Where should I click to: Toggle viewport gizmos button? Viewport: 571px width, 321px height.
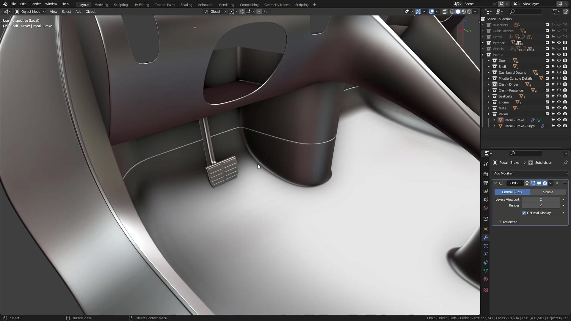tap(418, 12)
